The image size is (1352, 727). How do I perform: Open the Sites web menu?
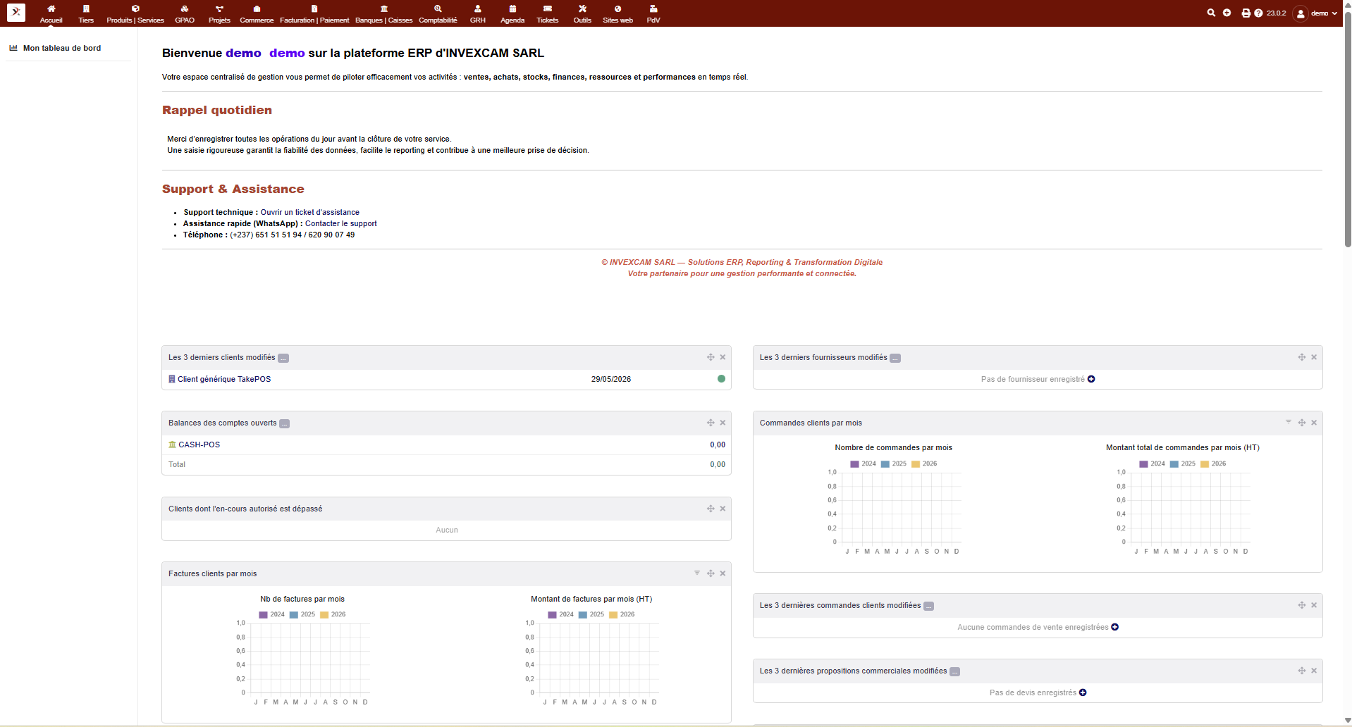click(617, 13)
